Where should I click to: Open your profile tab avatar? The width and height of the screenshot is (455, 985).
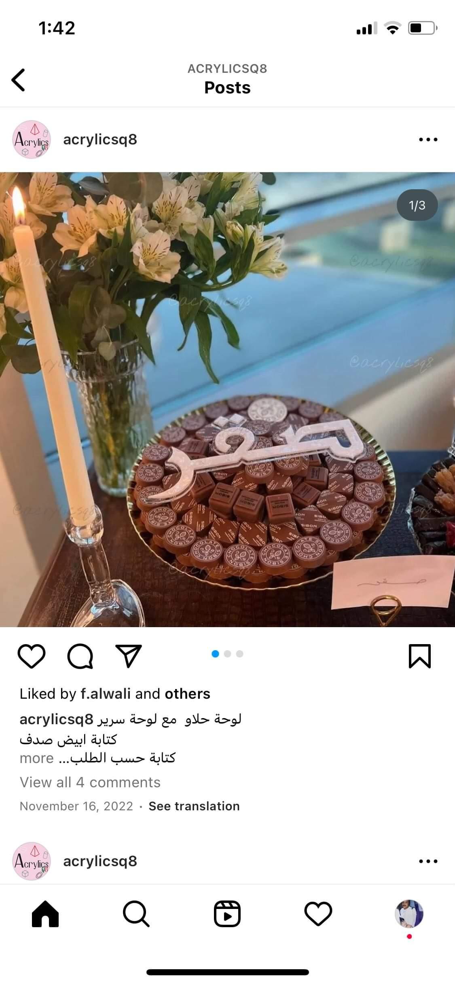(409, 914)
